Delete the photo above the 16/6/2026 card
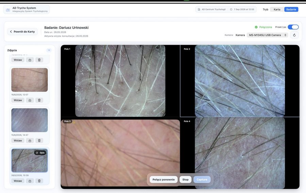 [39, 60]
